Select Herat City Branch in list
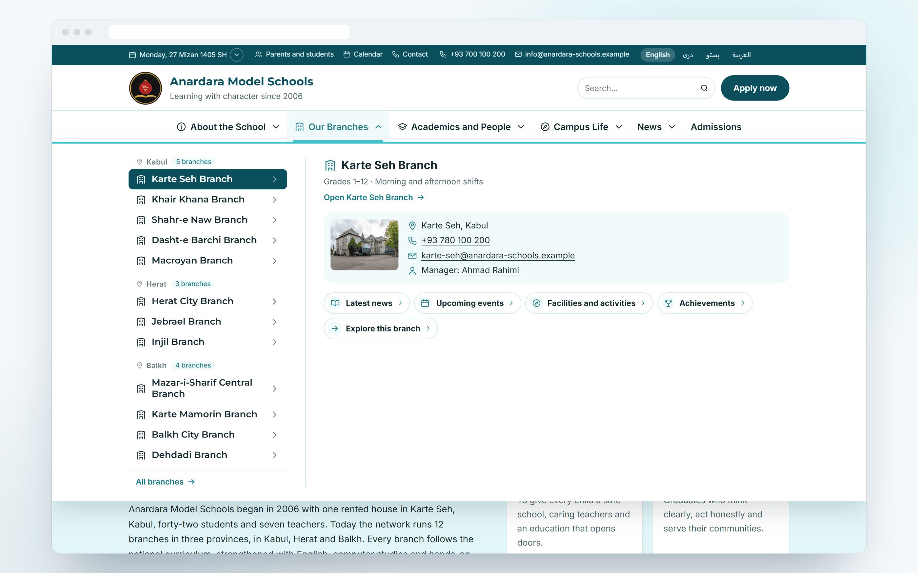Viewport: 918px width, 573px height. [207, 301]
